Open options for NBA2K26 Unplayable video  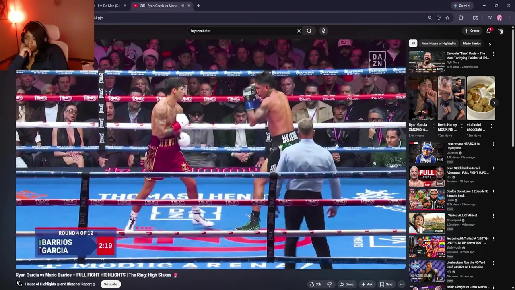[493, 144]
